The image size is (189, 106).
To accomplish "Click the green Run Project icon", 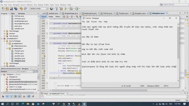I will [x=66, y=9].
